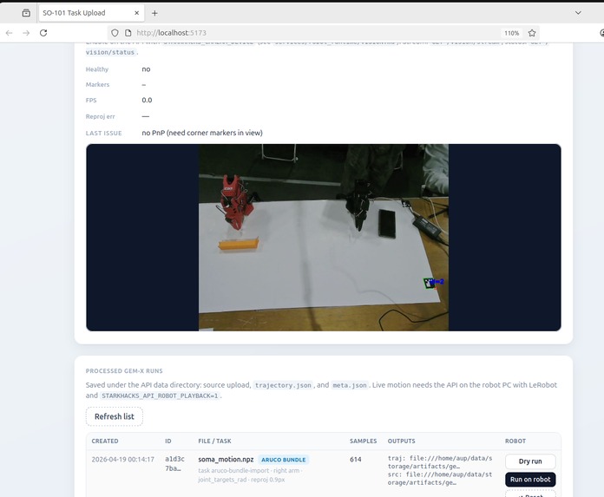Open the tracking protection shield icon

click(x=115, y=33)
